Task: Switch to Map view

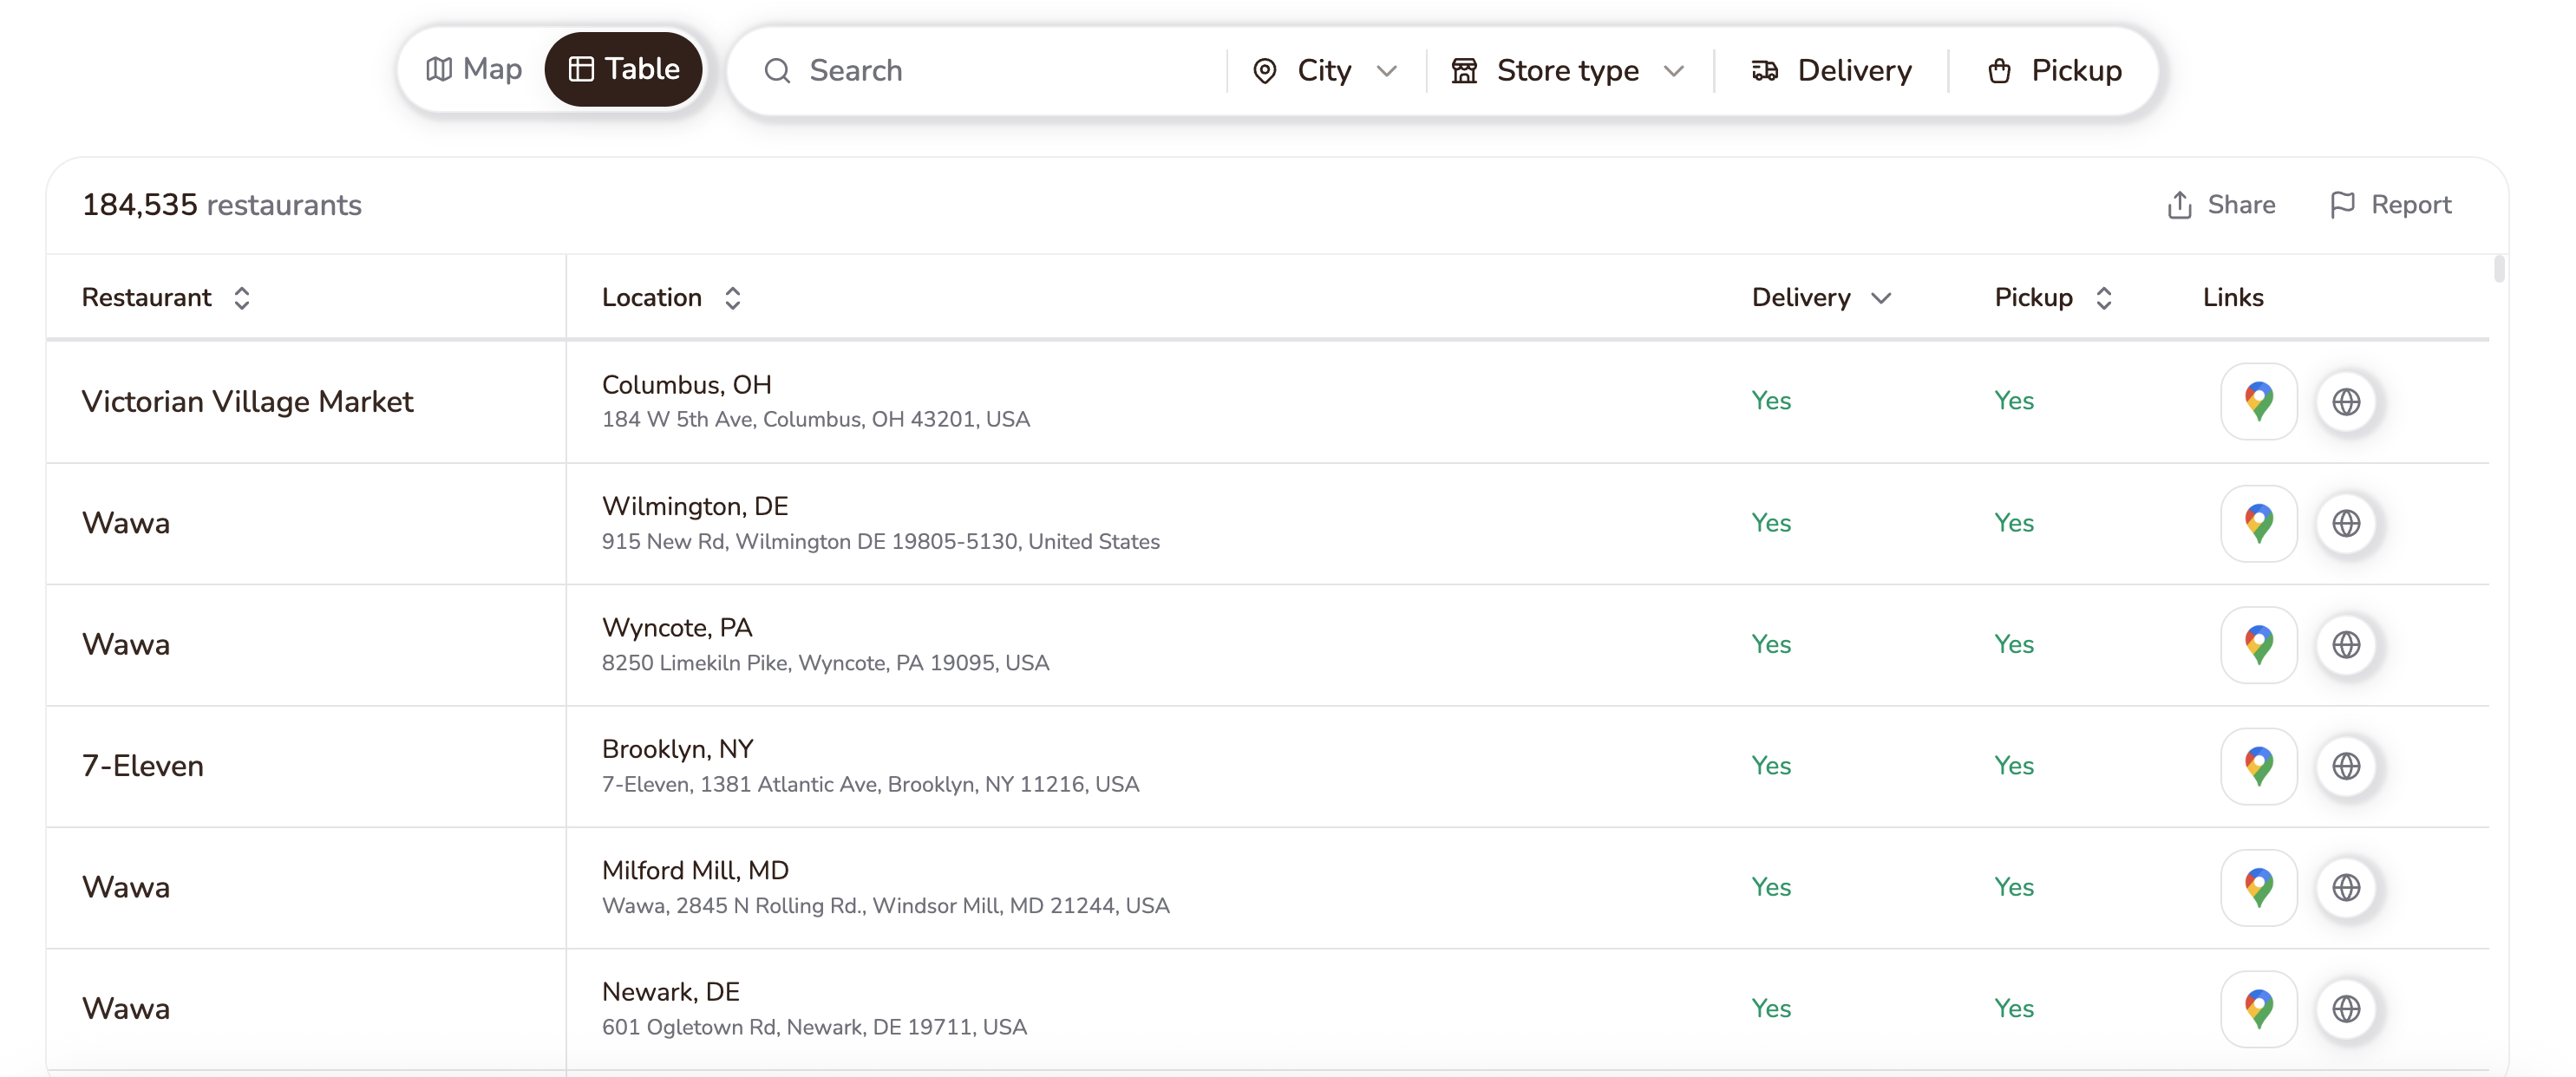Action: tap(474, 69)
